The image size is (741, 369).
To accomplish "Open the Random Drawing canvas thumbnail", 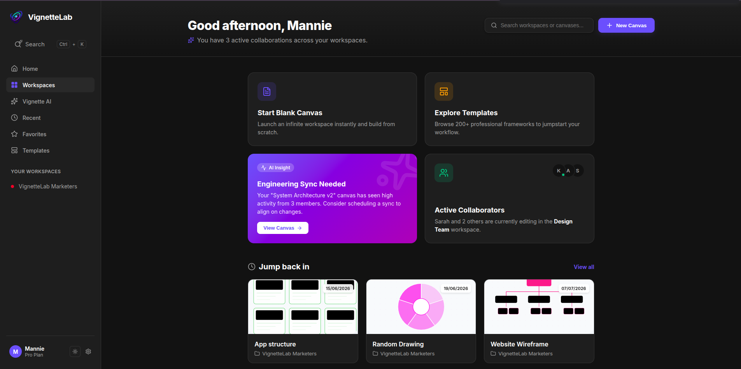I will point(421,307).
